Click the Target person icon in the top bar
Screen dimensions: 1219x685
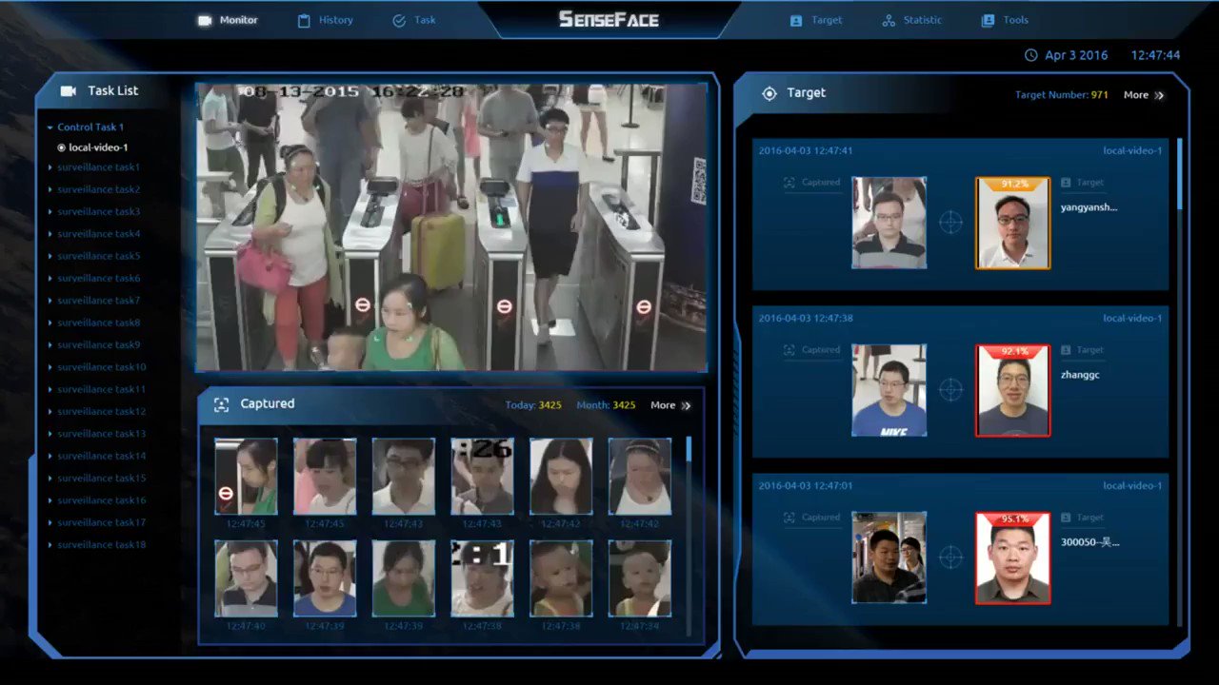point(796,20)
